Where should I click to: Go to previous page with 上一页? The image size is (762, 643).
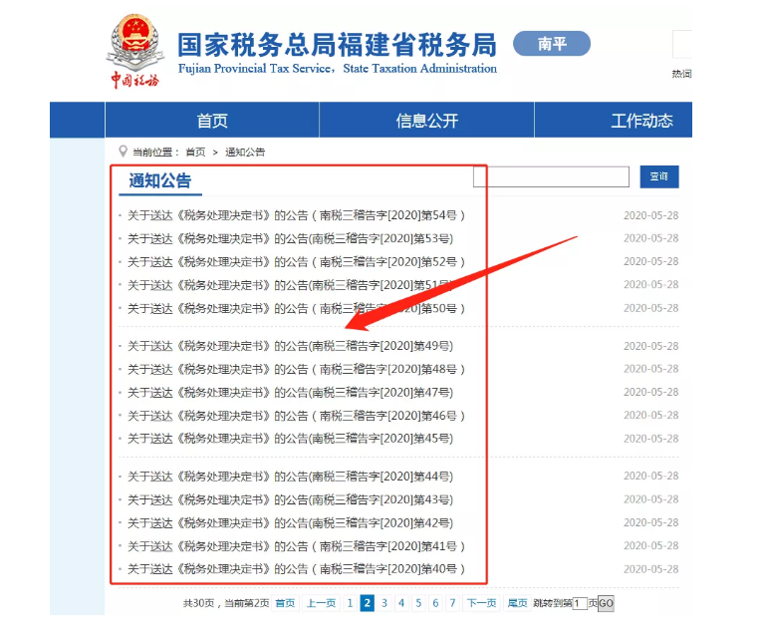click(321, 603)
